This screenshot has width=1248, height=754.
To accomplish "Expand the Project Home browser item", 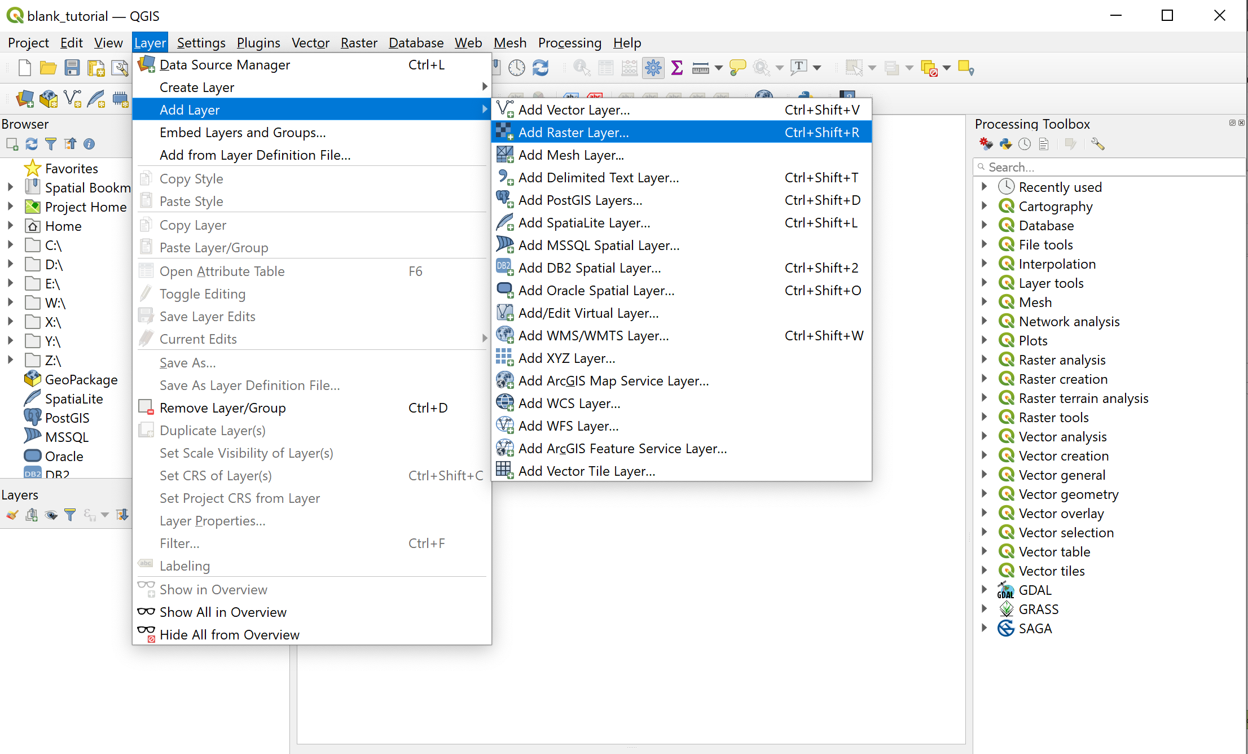I will 10,207.
